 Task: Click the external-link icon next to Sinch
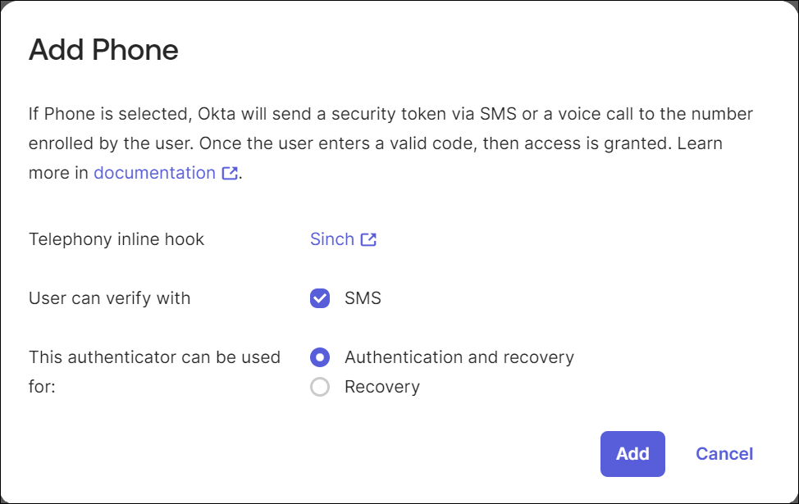click(368, 238)
